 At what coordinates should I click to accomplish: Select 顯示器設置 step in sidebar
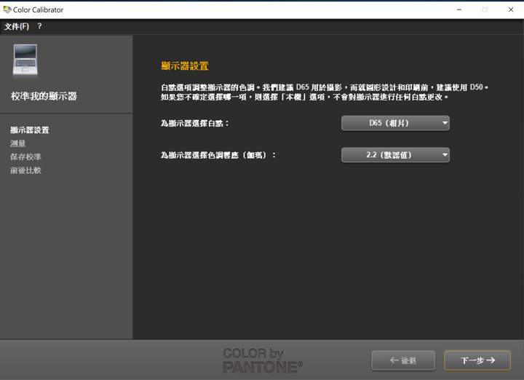coord(30,130)
